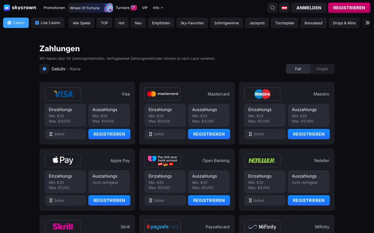Select the Hot category
The width and height of the screenshot is (374, 233).
[x=122, y=23]
